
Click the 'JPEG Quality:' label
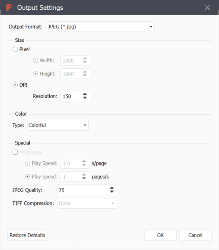click(27, 190)
